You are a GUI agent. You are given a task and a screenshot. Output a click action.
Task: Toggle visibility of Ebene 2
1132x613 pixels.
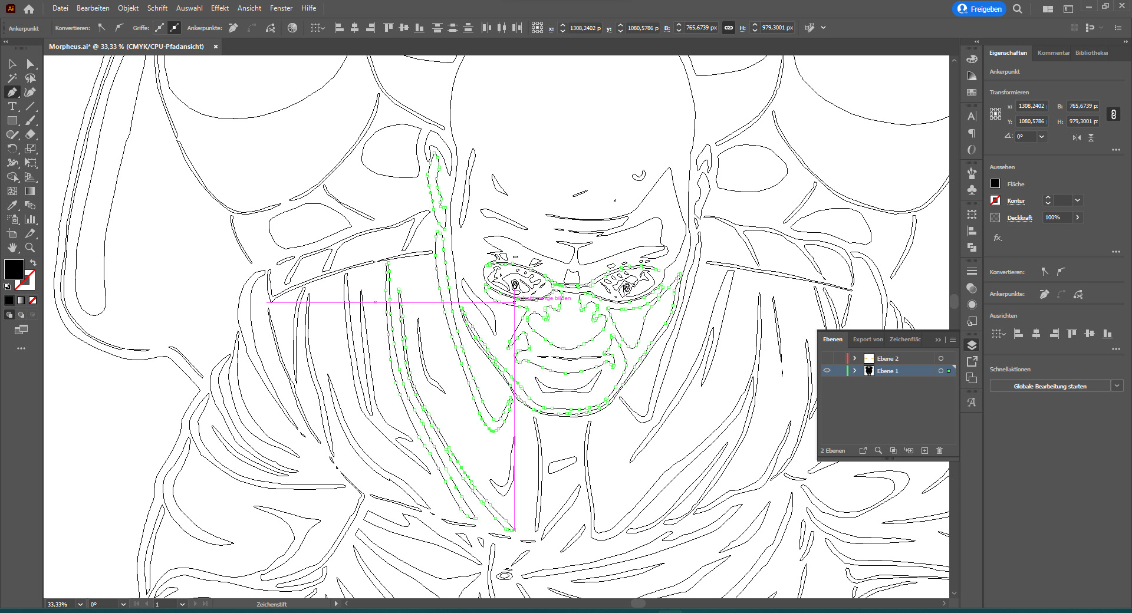tap(827, 358)
